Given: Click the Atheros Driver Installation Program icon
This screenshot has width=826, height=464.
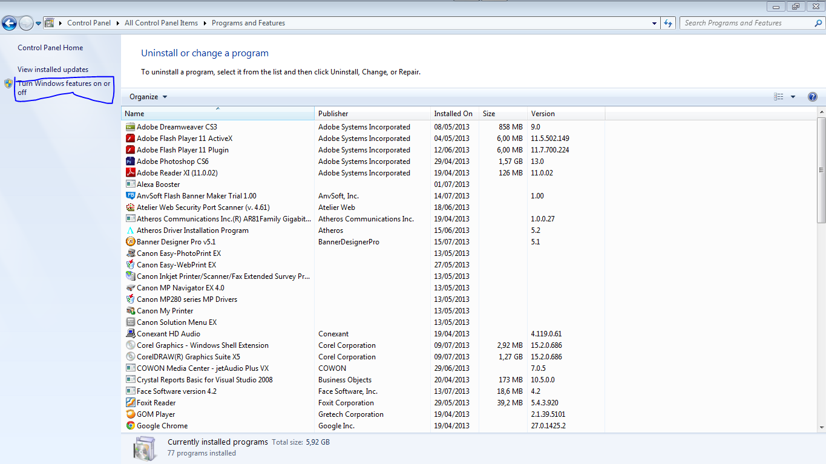Looking at the screenshot, I should pyautogui.click(x=130, y=230).
